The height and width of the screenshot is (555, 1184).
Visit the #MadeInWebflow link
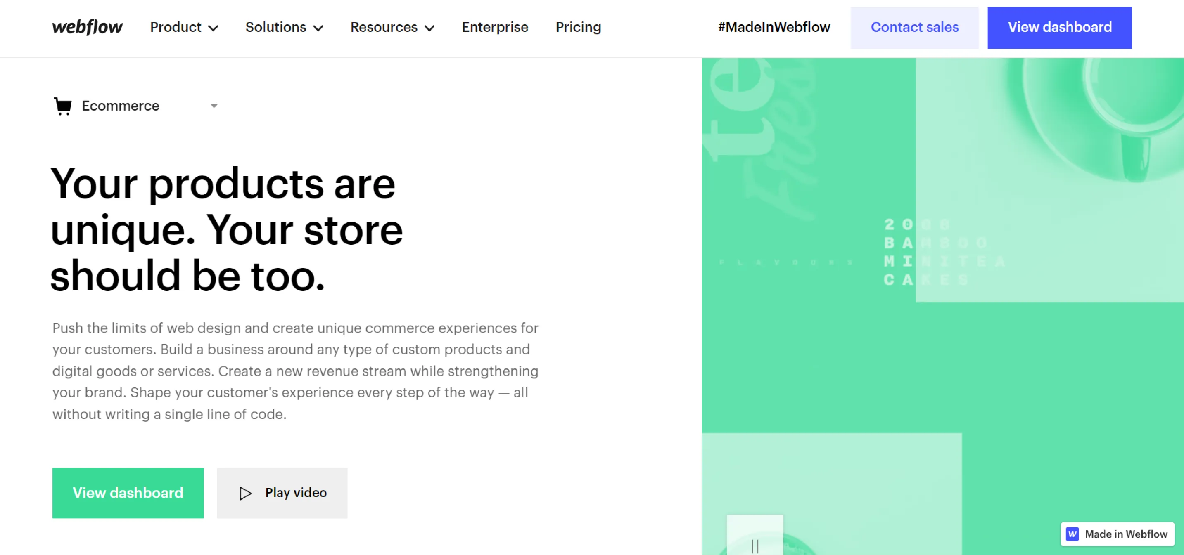coord(774,27)
